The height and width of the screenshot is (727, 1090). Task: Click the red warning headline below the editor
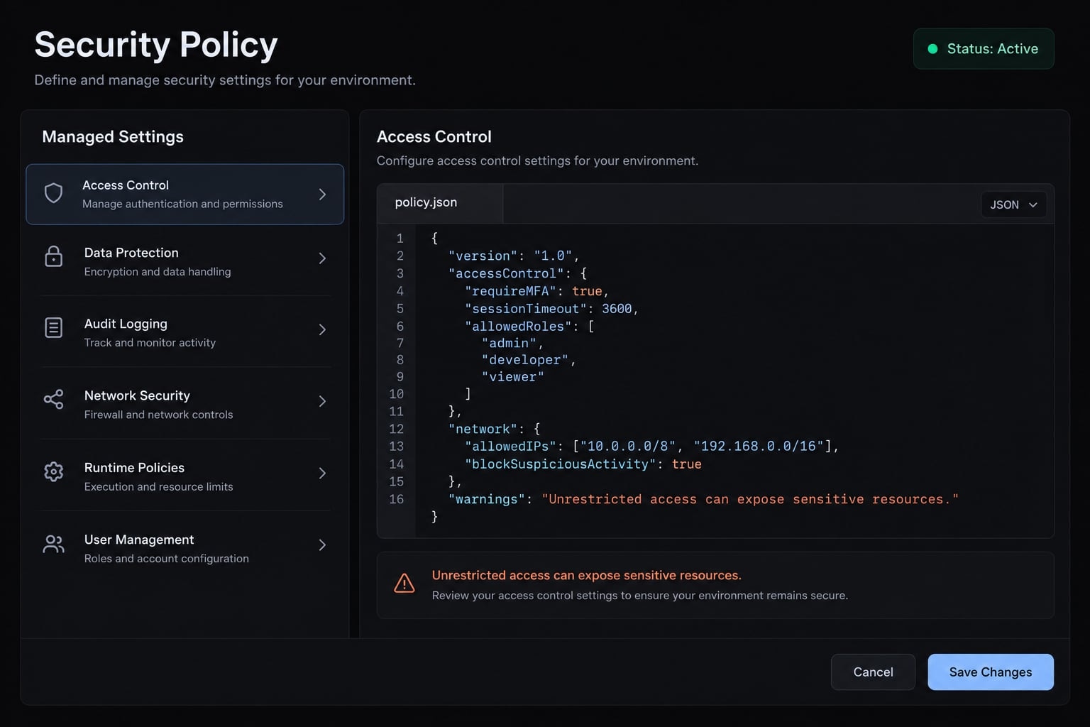click(587, 575)
